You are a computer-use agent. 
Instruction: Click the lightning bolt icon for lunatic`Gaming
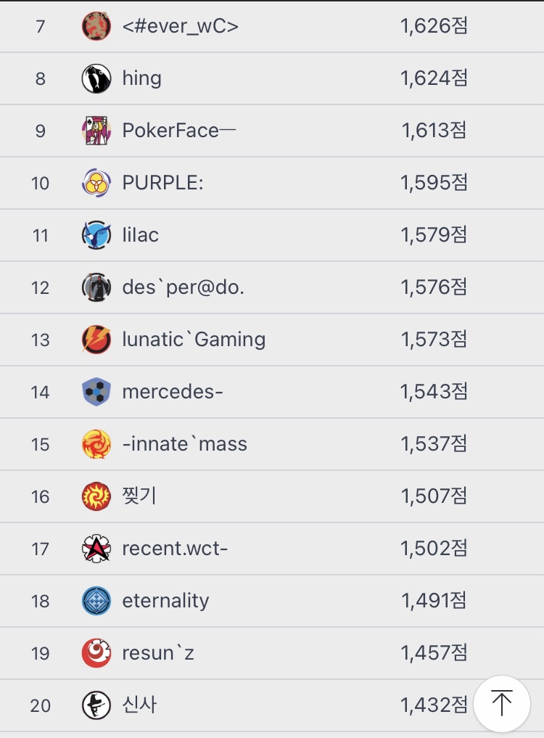point(96,340)
